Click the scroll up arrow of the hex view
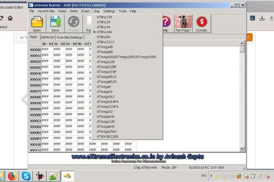This screenshot has width=274, height=182. [242, 43]
